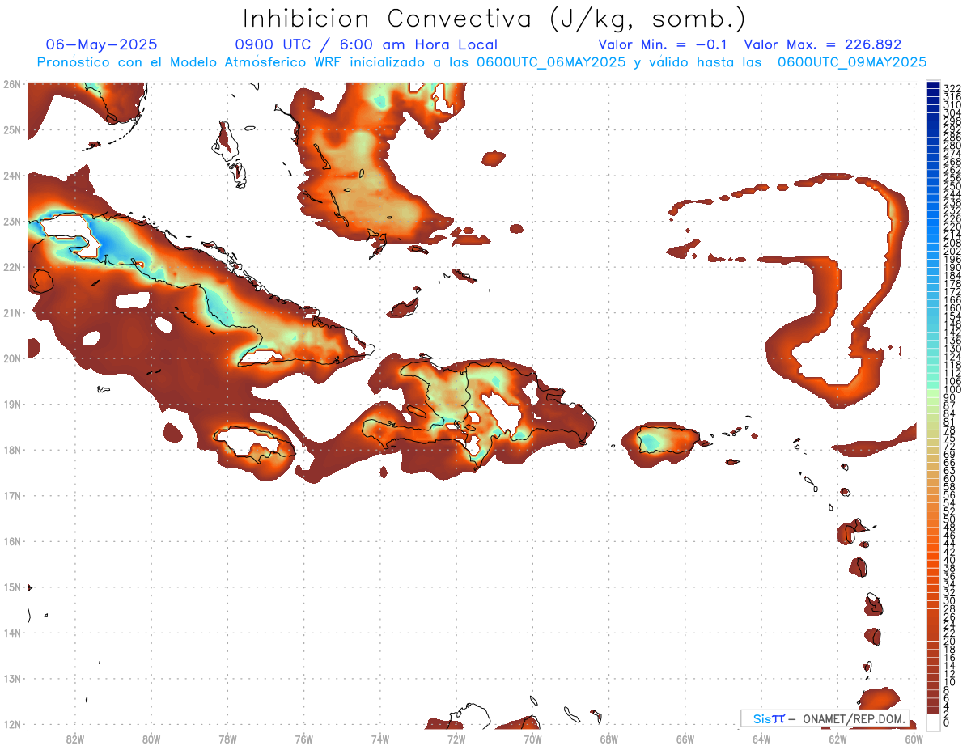Click the '19N' latitude label
The height and width of the screenshot is (750, 971).
tap(11, 404)
